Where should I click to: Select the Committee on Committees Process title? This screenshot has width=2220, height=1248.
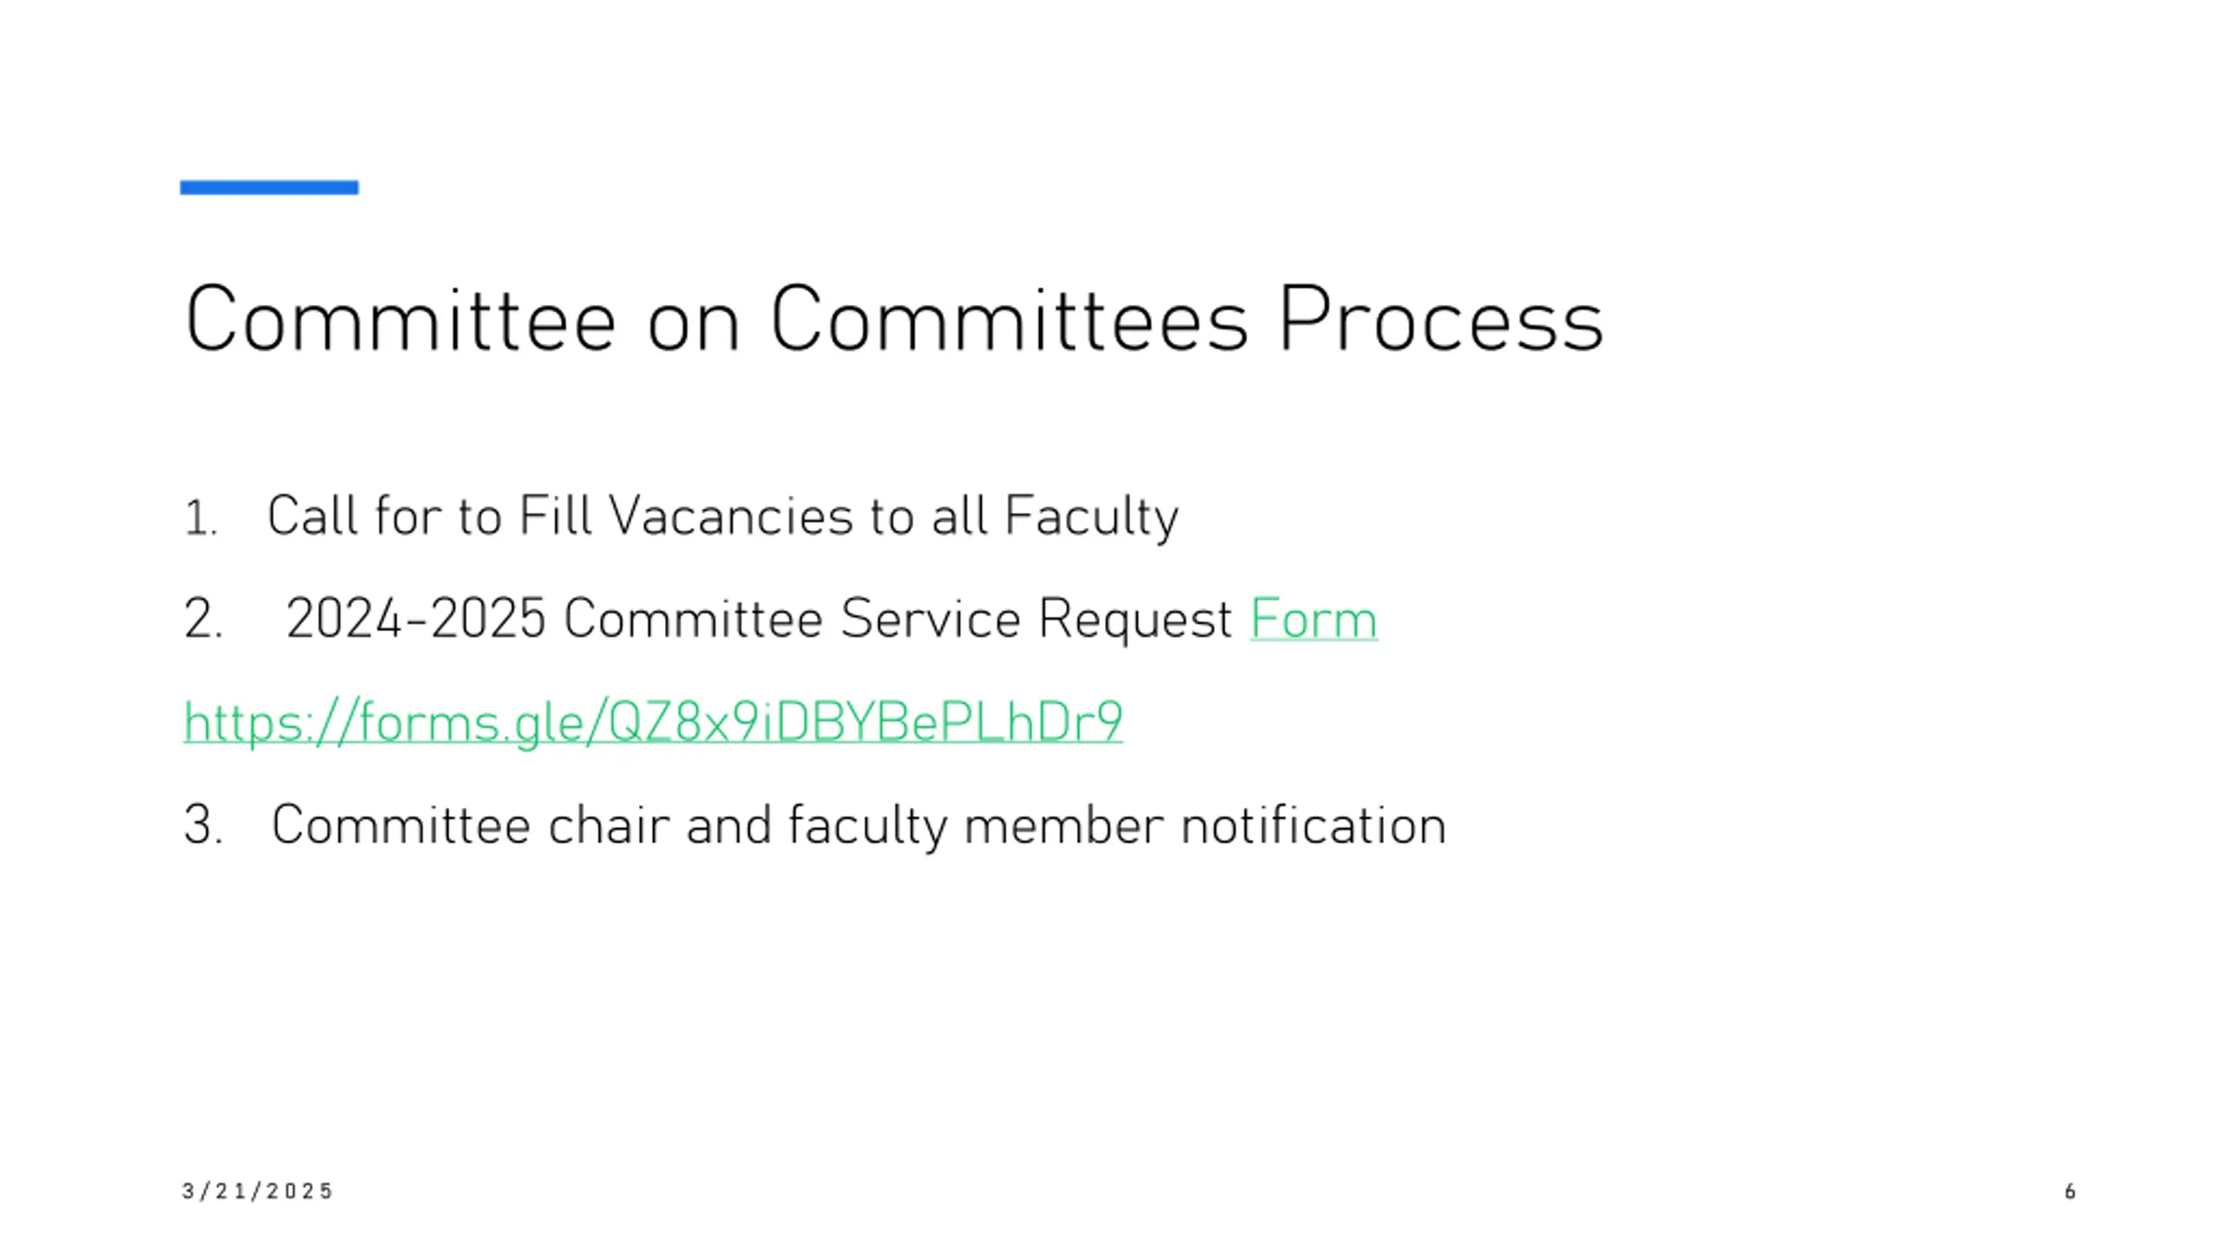point(894,319)
